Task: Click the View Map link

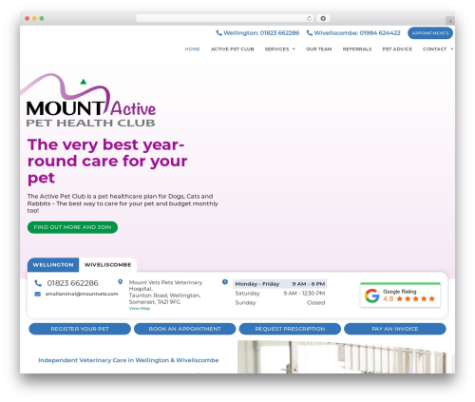Action: (140, 308)
